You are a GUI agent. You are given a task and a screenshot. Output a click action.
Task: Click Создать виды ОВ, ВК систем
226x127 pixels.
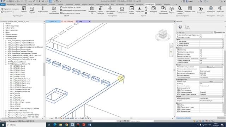coord(70,7)
